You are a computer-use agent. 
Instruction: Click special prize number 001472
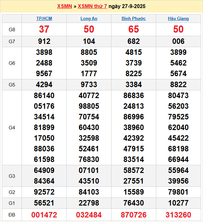click(x=44, y=215)
